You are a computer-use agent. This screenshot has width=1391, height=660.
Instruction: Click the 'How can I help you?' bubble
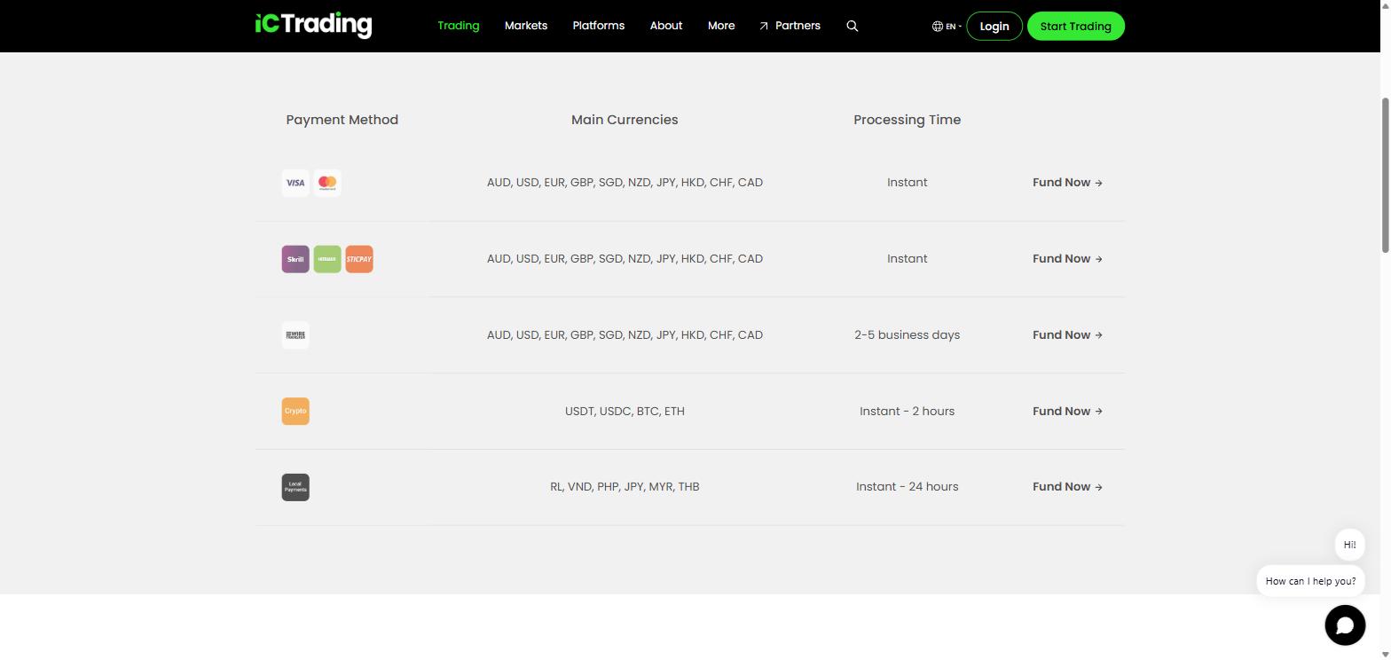1310,581
